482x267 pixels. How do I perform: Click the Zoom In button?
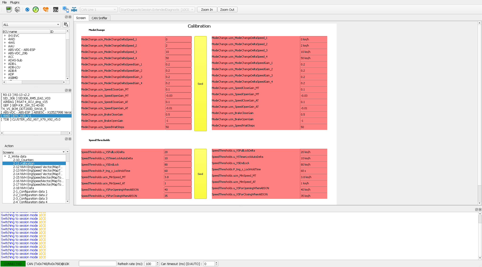[x=207, y=10]
